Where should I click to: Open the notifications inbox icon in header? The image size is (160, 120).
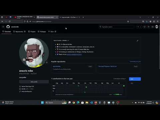[153, 27]
